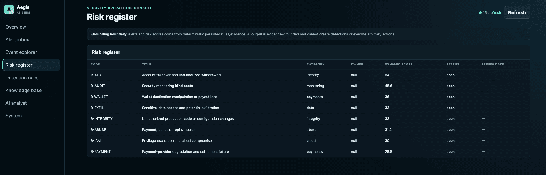The image size is (546, 175).
Task: Click the CODE column header
Action: pos(95,65)
